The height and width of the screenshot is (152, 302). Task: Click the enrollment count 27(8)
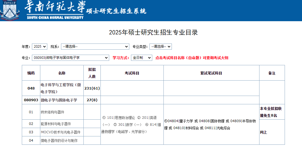pyautogui.click(x=92, y=100)
